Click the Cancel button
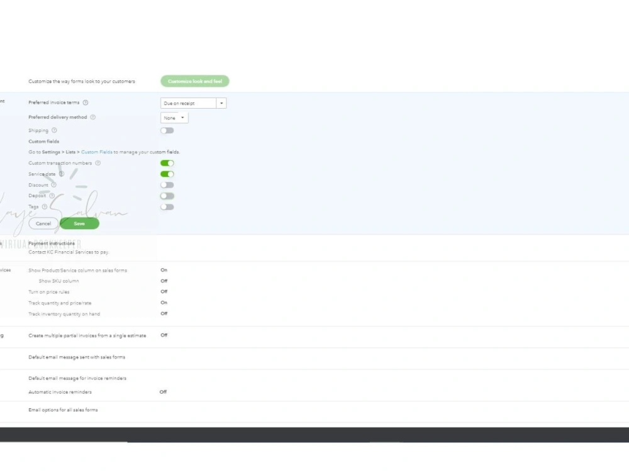 coord(43,224)
